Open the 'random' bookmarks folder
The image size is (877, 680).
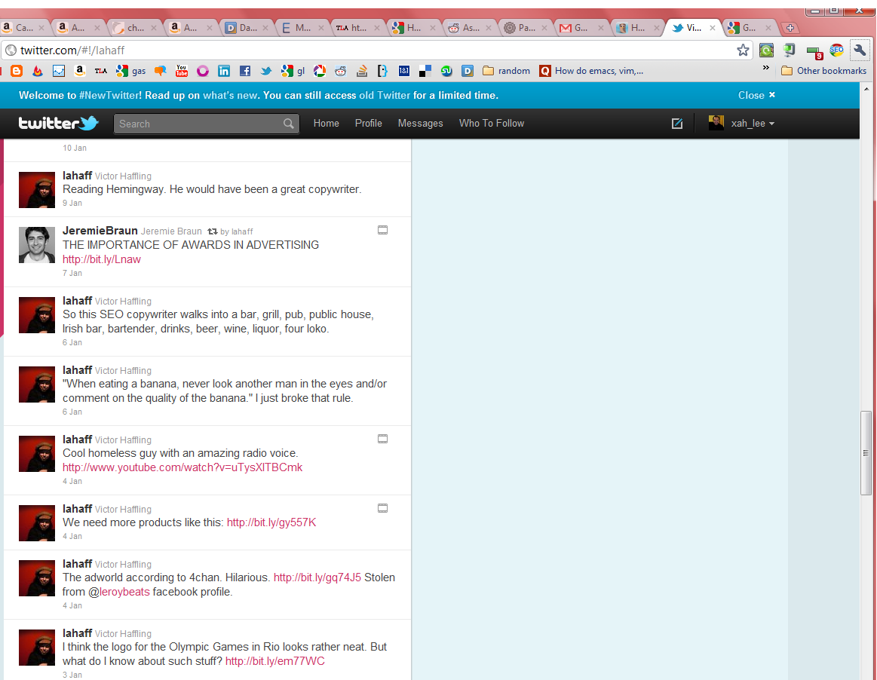506,71
